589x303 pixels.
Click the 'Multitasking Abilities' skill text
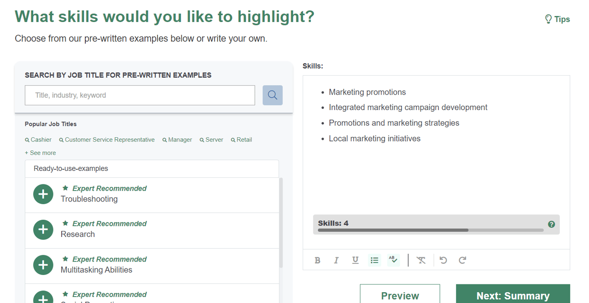coord(97,270)
